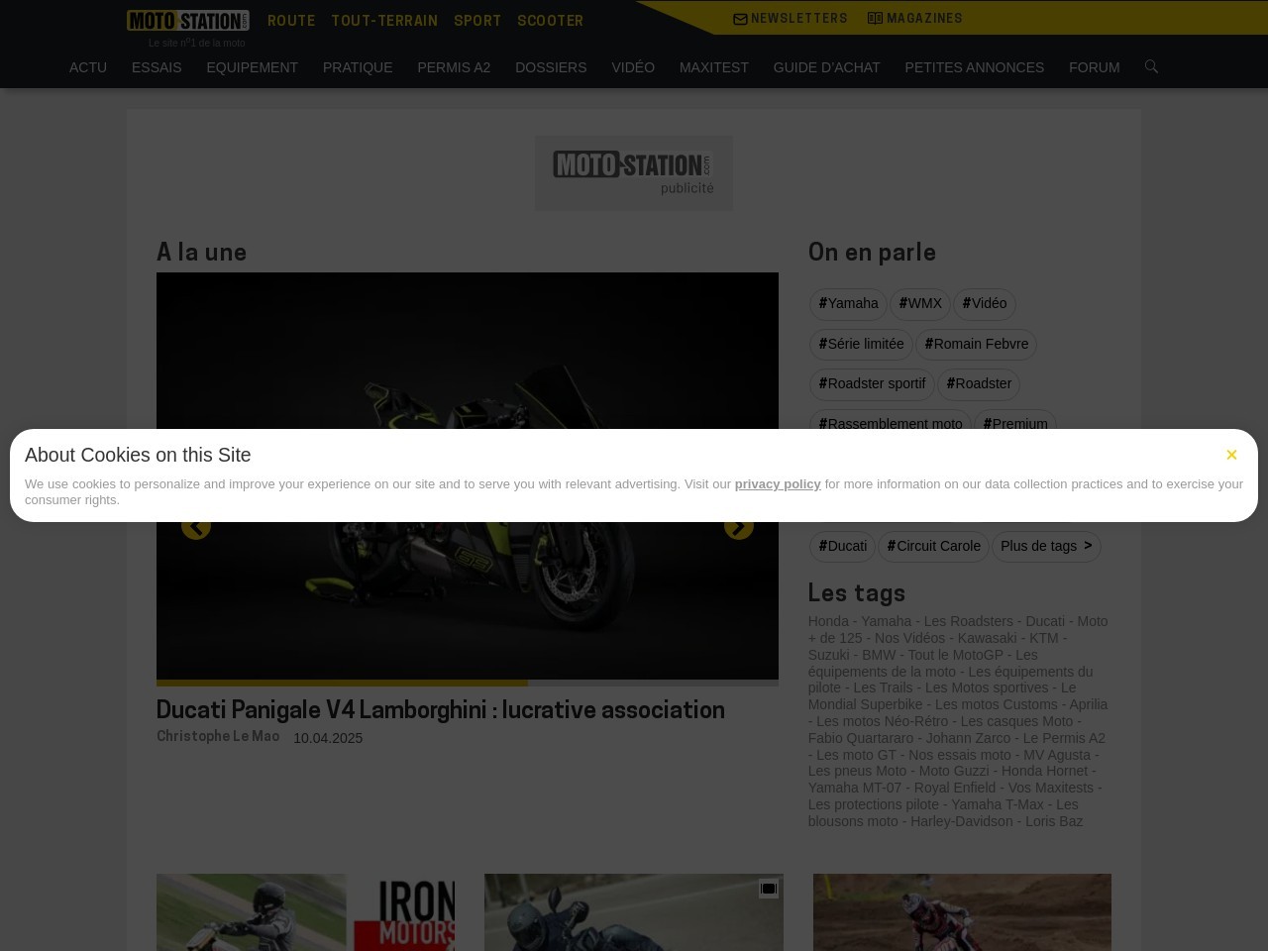
Task: Open the Aprilia tag link
Action: (1089, 704)
